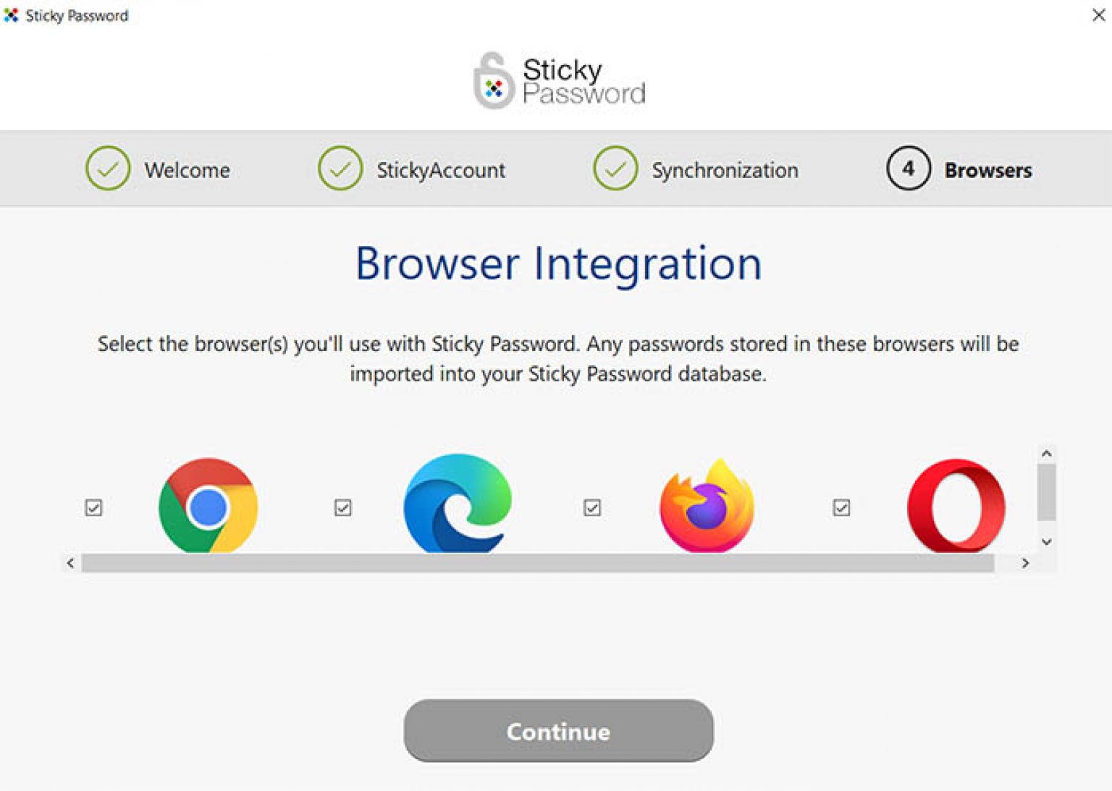Click the number 4 circle beside Browsers
The height and width of the screenshot is (791, 1112).
click(909, 169)
